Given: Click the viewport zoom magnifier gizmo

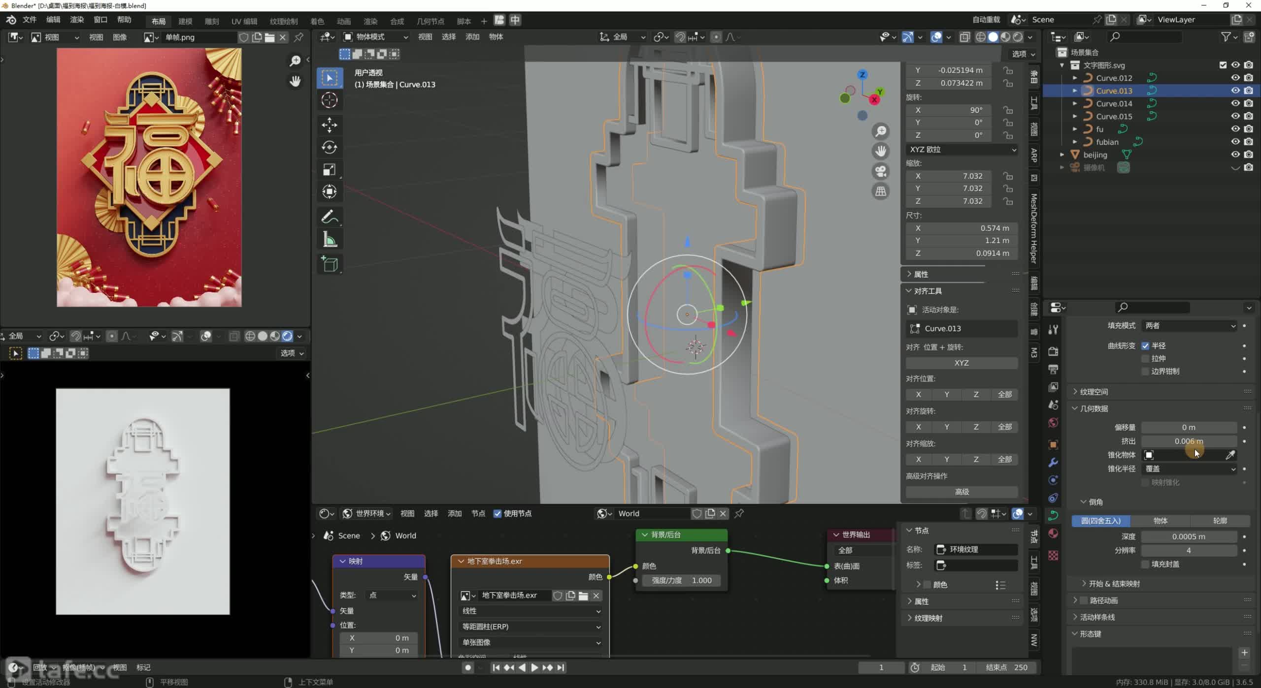Looking at the screenshot, I should pos(881,131).
